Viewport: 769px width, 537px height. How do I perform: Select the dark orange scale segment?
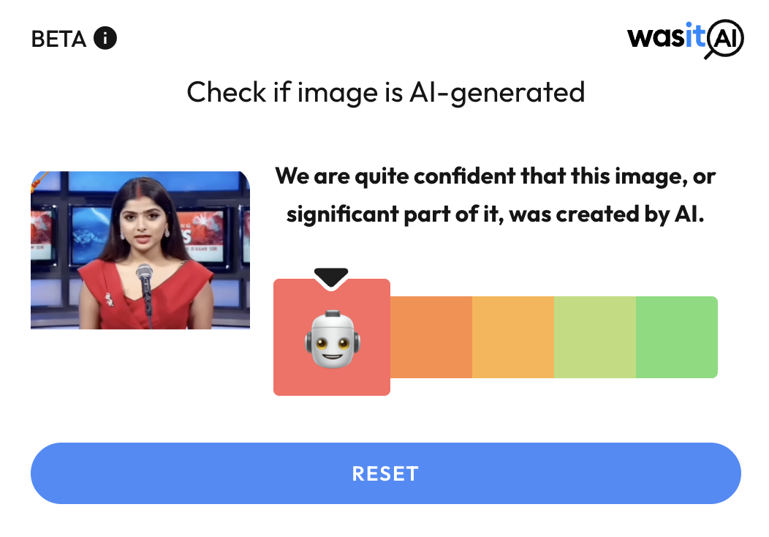(x=431, y=337)
